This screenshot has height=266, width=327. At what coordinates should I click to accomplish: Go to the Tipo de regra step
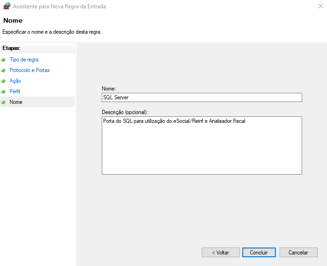[24, 60]
